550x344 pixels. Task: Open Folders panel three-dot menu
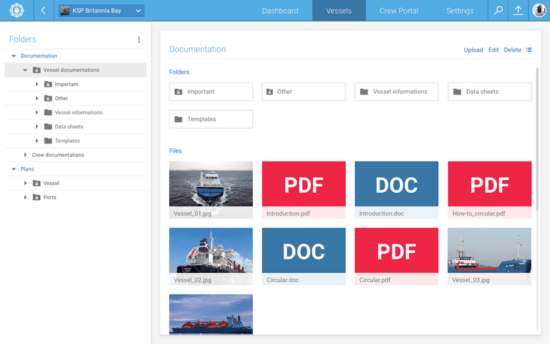click(139, 40)
